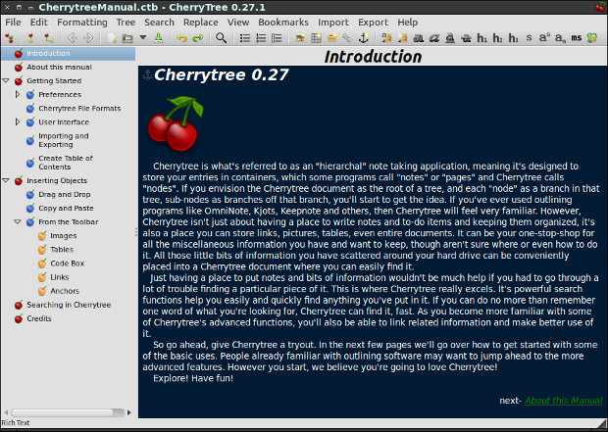Toggle strikethrough text formatting

coord(466,38)
